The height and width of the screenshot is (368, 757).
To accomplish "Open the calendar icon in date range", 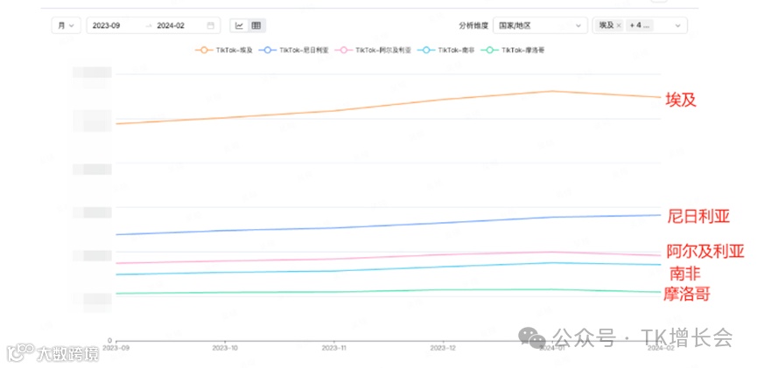I will pyautogui.click(x=211, y=25).
